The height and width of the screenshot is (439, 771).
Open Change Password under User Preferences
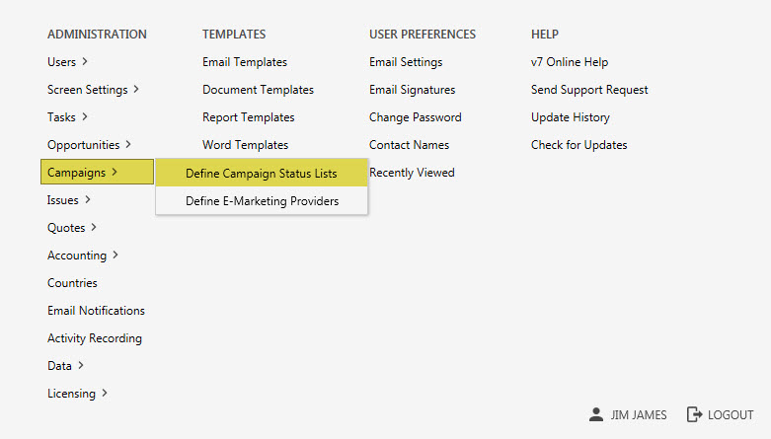point(415,117)
